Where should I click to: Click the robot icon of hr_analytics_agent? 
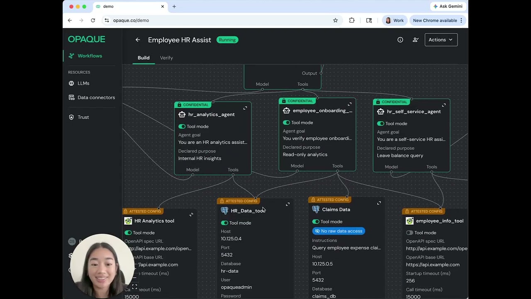tap(182, 115)
